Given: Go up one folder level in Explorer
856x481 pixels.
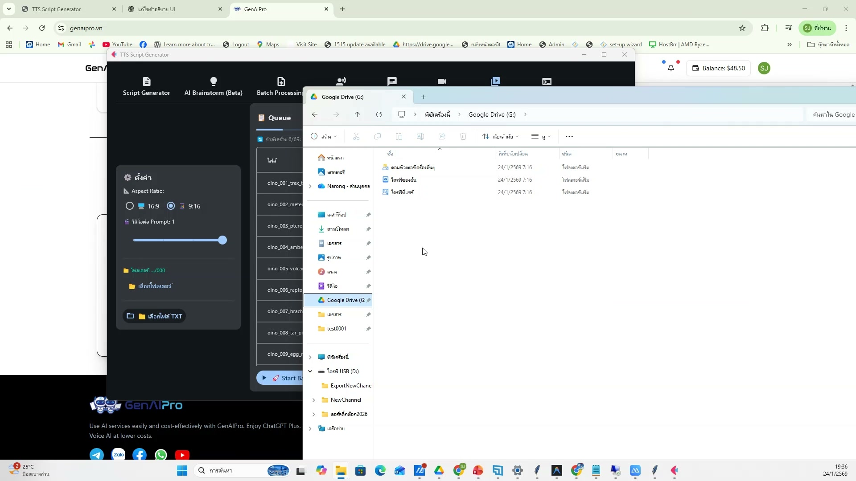Looking at the screenshot, I should click(x=357, y=114).
